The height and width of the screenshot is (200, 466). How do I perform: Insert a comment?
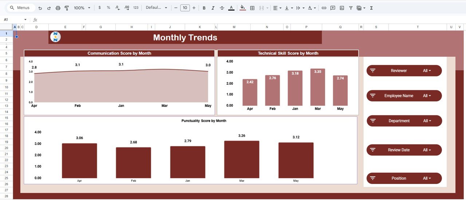pos(333,8)
